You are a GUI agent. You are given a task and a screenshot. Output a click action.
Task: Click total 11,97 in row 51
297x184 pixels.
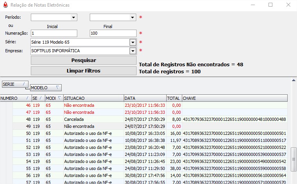point(176,140)
